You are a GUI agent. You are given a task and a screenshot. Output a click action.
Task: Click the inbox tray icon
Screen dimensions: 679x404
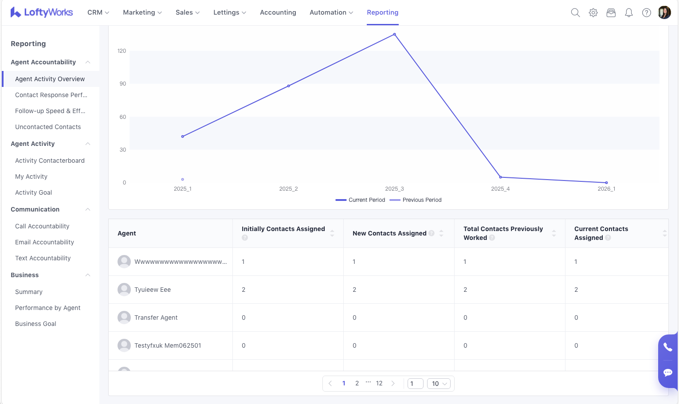(611, 12)
